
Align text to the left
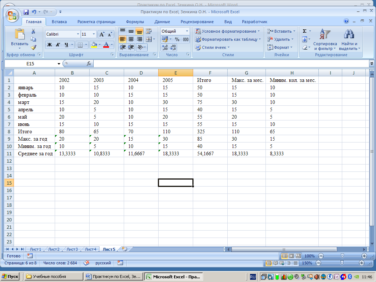click(123, 39)
